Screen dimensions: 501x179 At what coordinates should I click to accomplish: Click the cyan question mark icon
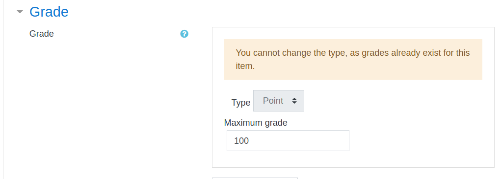[184, 34]
